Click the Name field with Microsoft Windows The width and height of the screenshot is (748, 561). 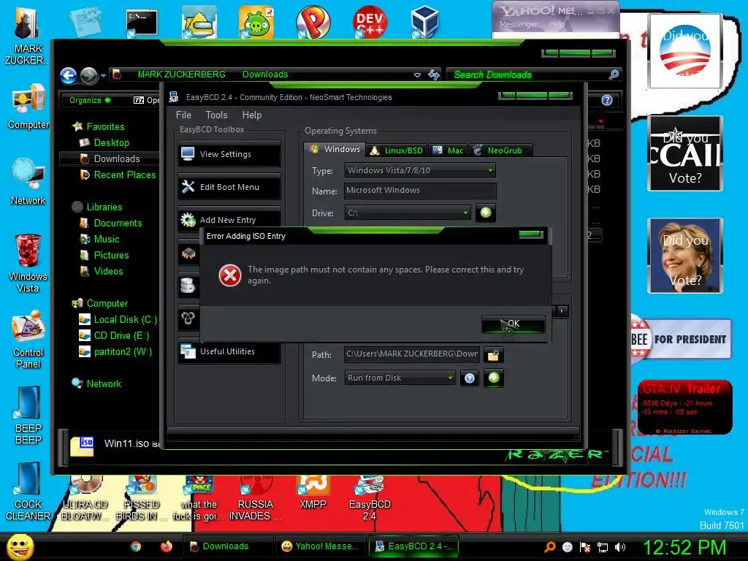point(420,191)
